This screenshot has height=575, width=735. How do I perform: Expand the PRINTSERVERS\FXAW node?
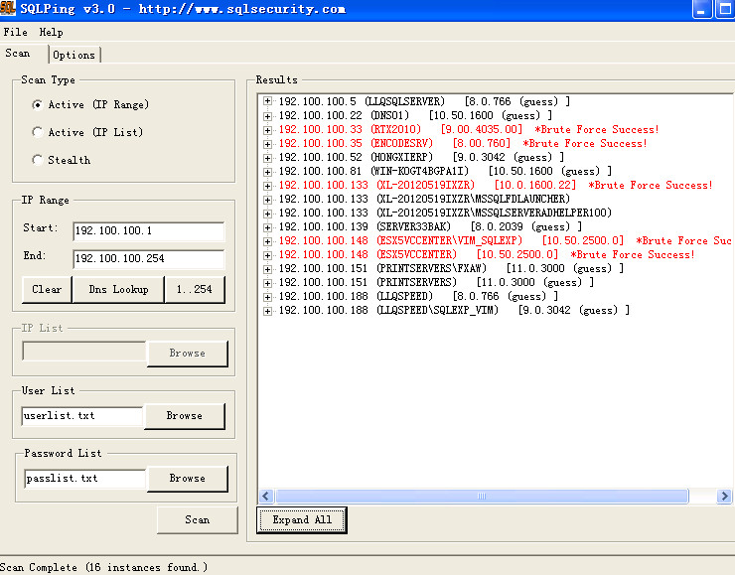click(267, 269)
